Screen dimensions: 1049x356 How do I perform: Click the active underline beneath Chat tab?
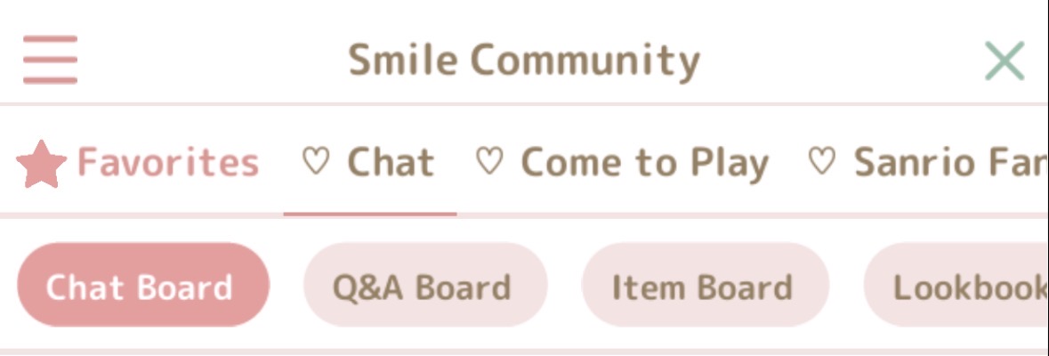(x=370, y=214)
